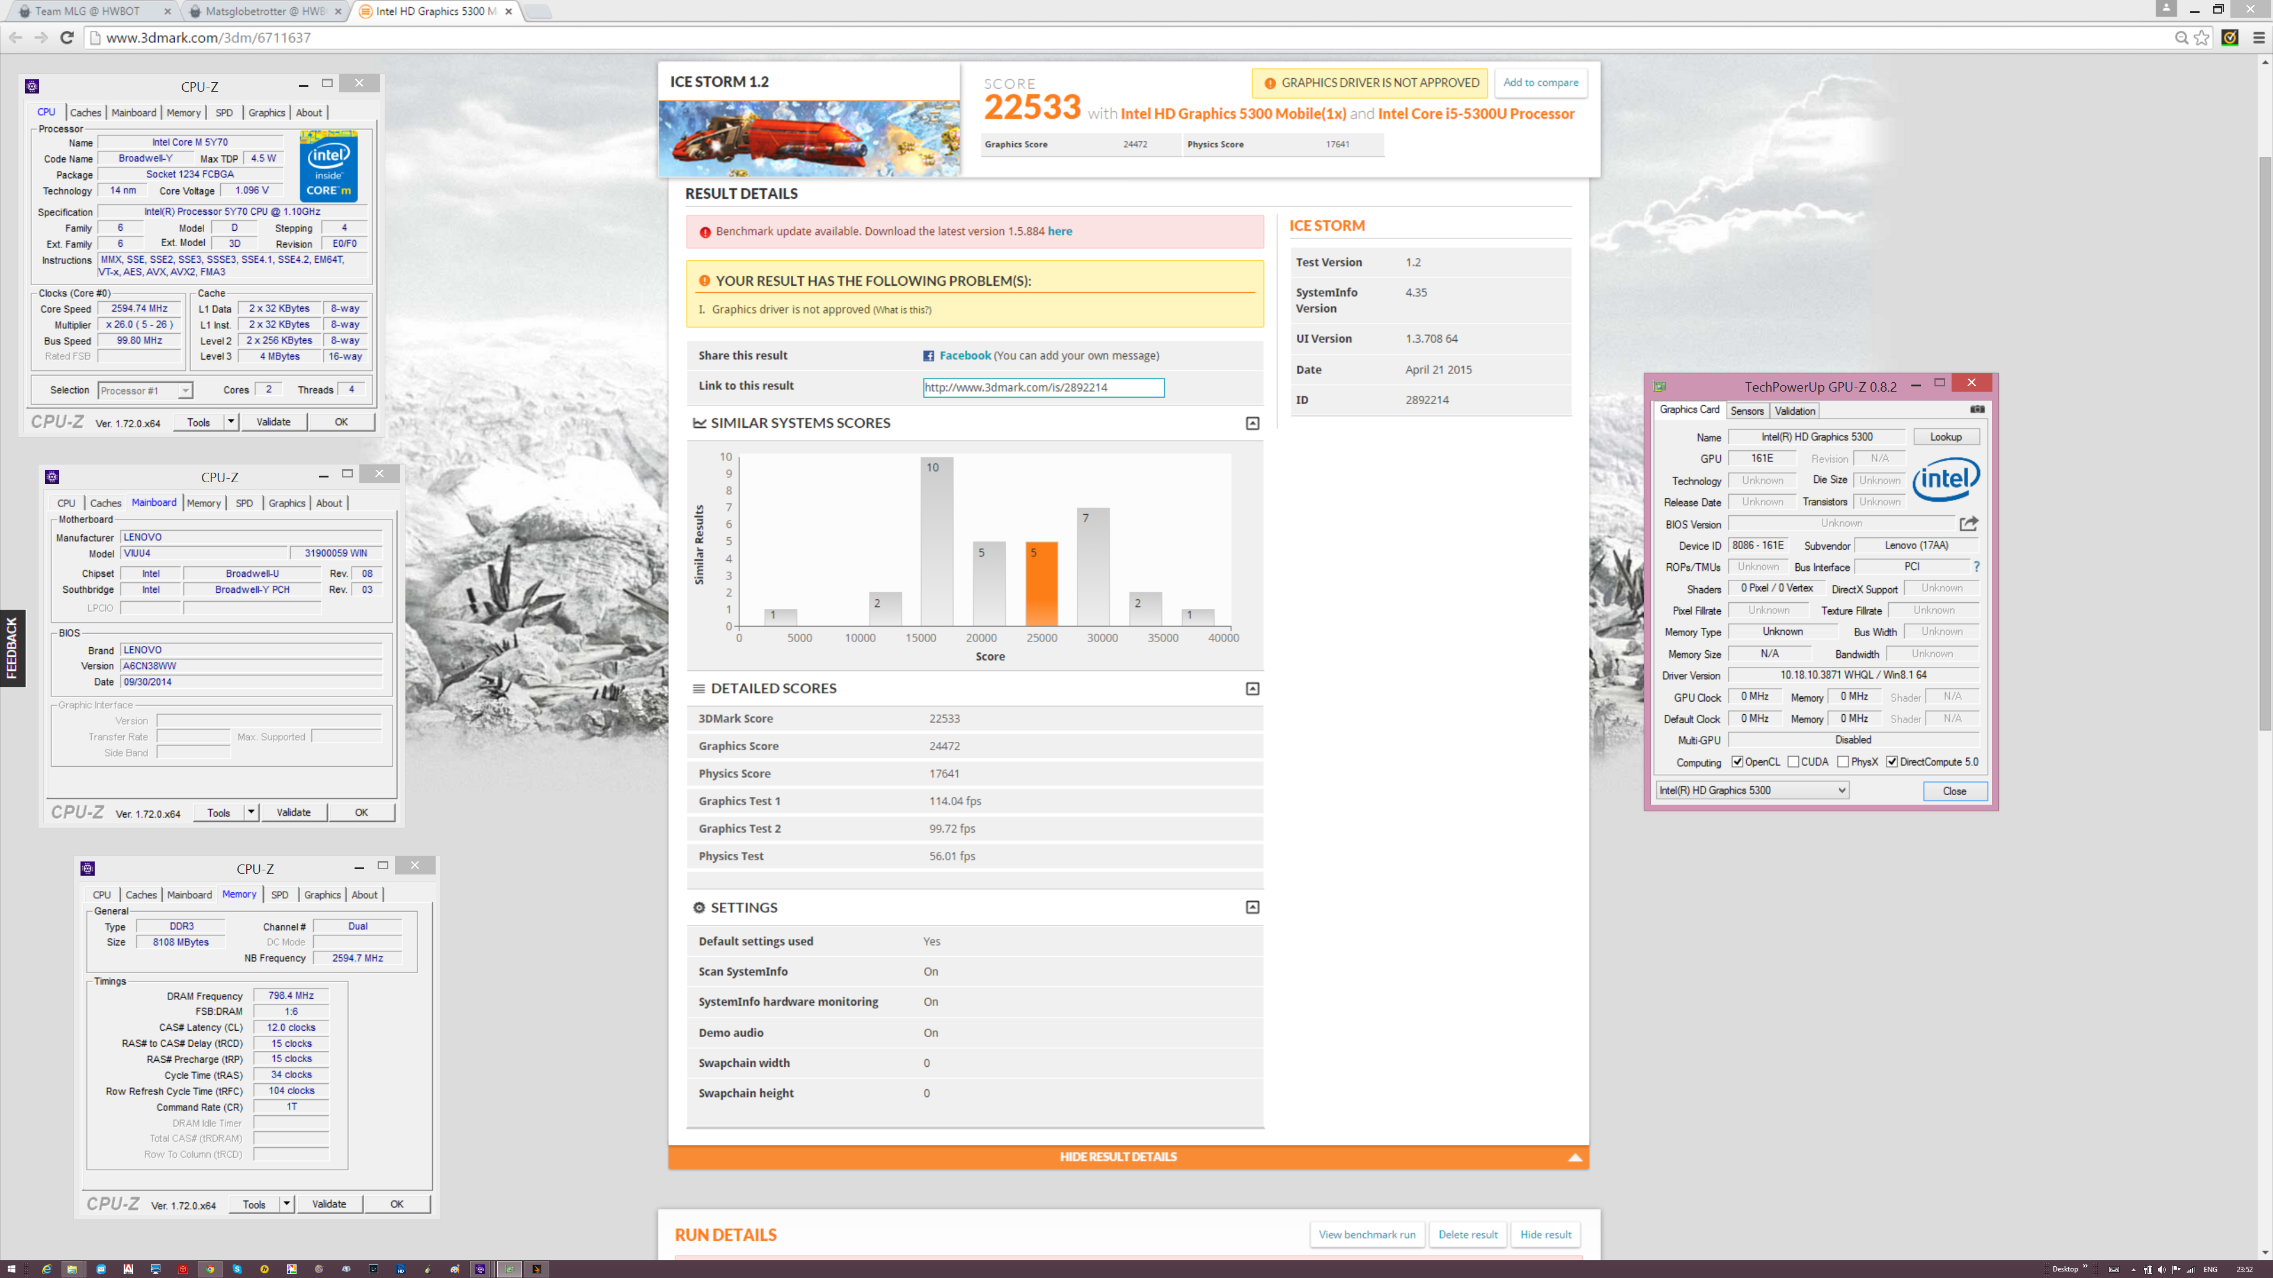Click Validate in the Memory CPU-Z window

click(329, 1204)
